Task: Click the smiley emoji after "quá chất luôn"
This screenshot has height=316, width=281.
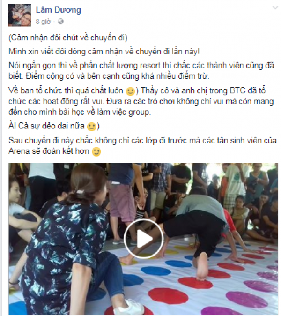Action: point(130,91)
